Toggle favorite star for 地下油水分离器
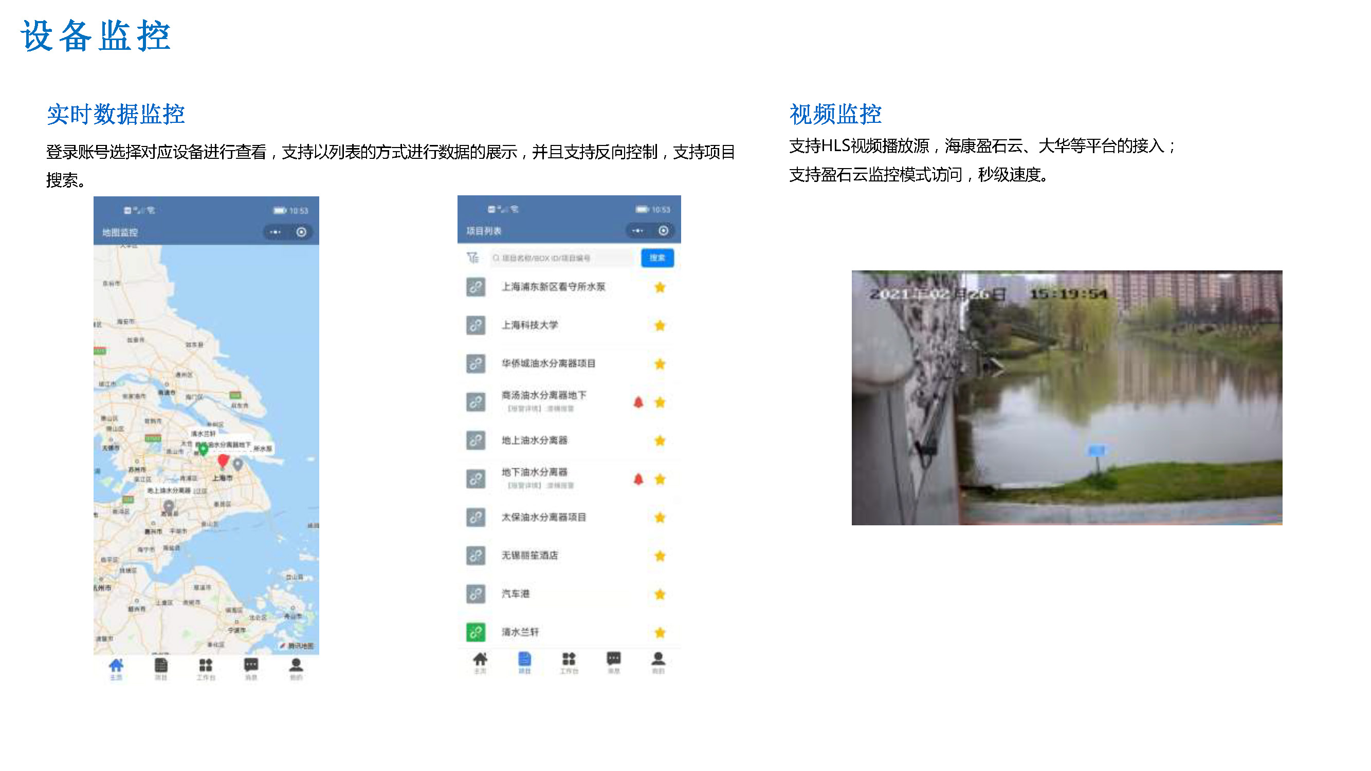1371x771 pixels. pyautogui.click(x=660, y=479)
